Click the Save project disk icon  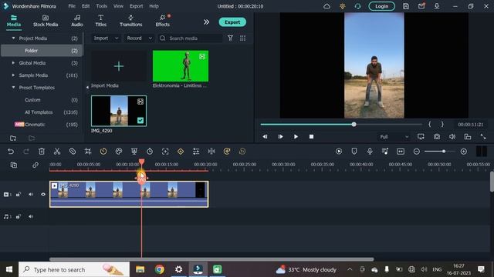[x=406, y=6]
